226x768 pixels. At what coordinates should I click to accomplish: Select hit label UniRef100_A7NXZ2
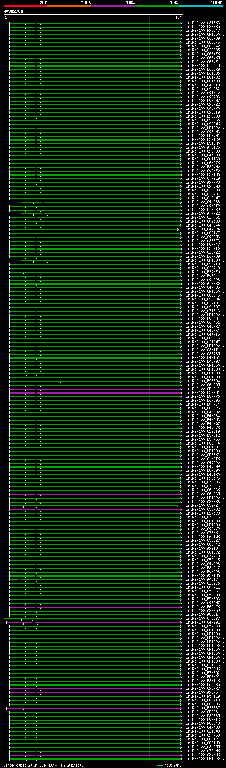203,214
